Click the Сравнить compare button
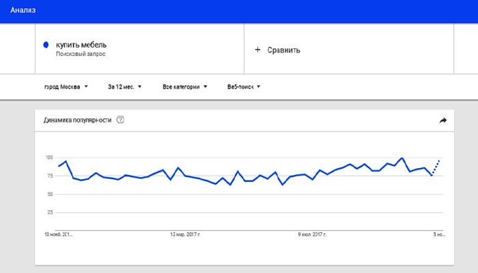The width and height of the screenshot is (478, 273). point(283,50)
